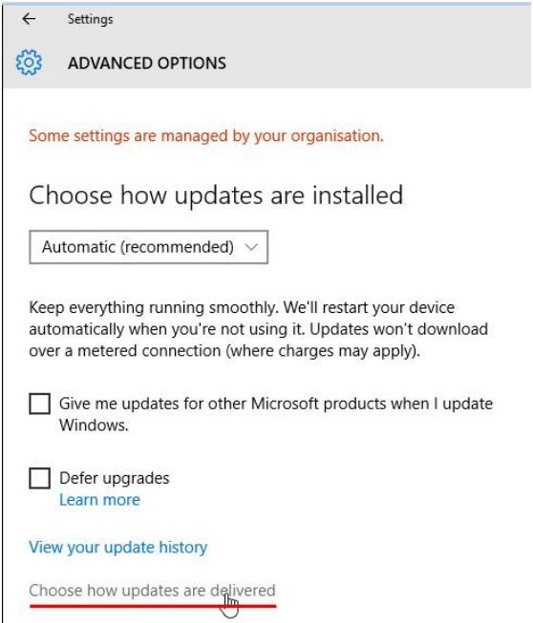Click the 'metered connection' text in the description
533x623 pixels.
[147, 351]
